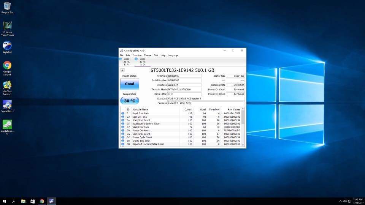The image size is (365, 205).
Task: Click the Attribute Name column header
Action: click(140, 109)
